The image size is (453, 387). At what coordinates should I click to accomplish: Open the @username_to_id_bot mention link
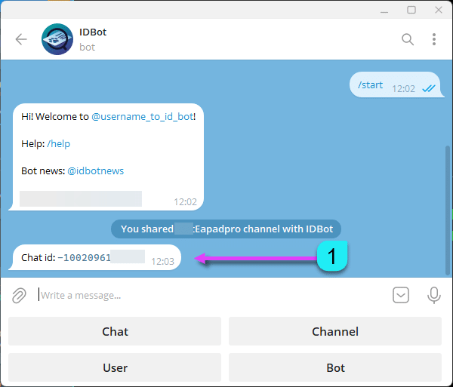pyautogui.click(x=141, y=117)
